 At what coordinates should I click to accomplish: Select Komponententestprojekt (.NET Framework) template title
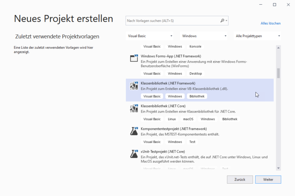pyautogui.click(x=174, y=129)
